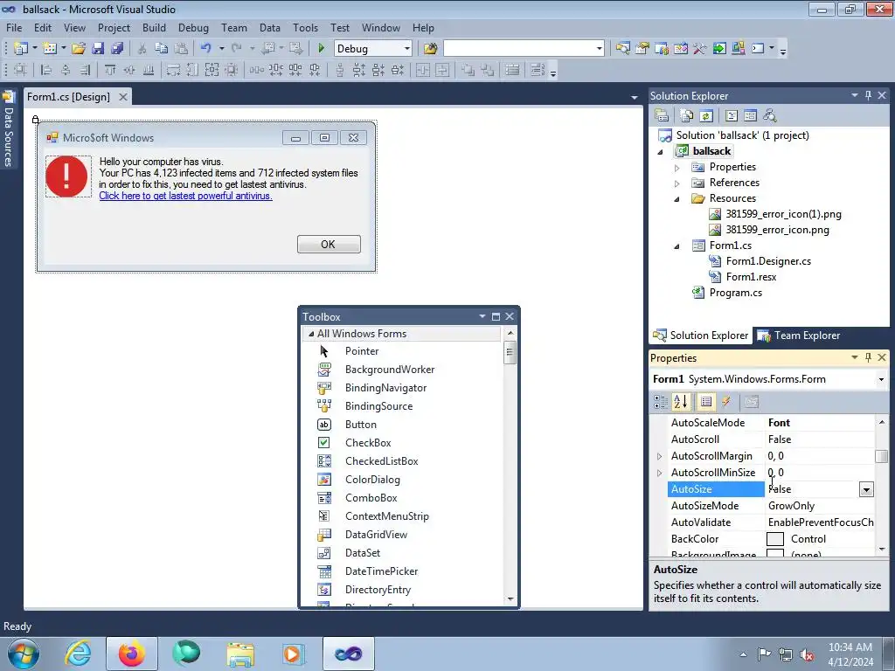
Task: Open the Find combo box dropdown arrow
Action: (x=599, y=49)
